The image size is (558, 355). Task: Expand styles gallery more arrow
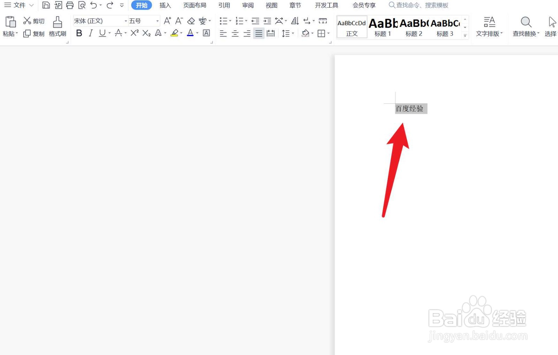[465, 36]
